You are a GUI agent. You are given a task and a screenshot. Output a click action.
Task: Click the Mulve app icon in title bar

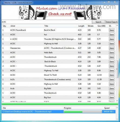(3, 2)
